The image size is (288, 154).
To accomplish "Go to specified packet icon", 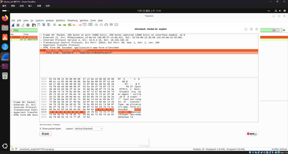I will [x=70, y=25].
